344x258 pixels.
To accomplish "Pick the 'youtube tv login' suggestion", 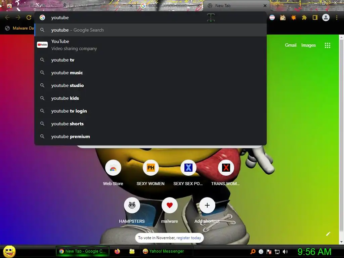I will pyautogui.click(x=150, y=111).
